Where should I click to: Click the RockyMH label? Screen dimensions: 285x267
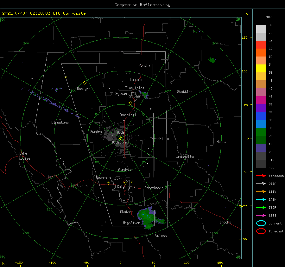click(x=84, y=89)
